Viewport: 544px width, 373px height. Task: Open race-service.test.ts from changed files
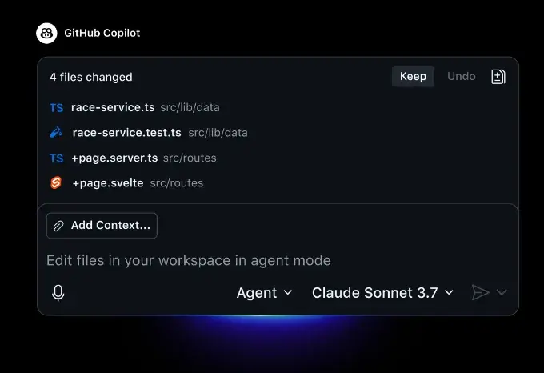tap(126, 133)
